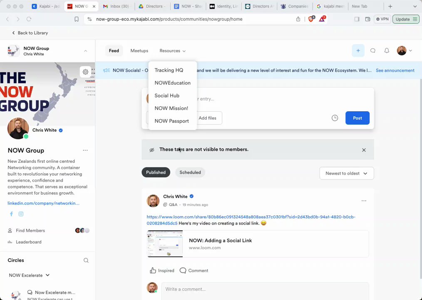
Task: Click the Brave rewards triangle icon
Action: [x=322, y=19]
